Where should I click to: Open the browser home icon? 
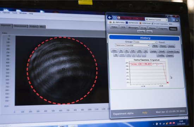coord(174,20)
